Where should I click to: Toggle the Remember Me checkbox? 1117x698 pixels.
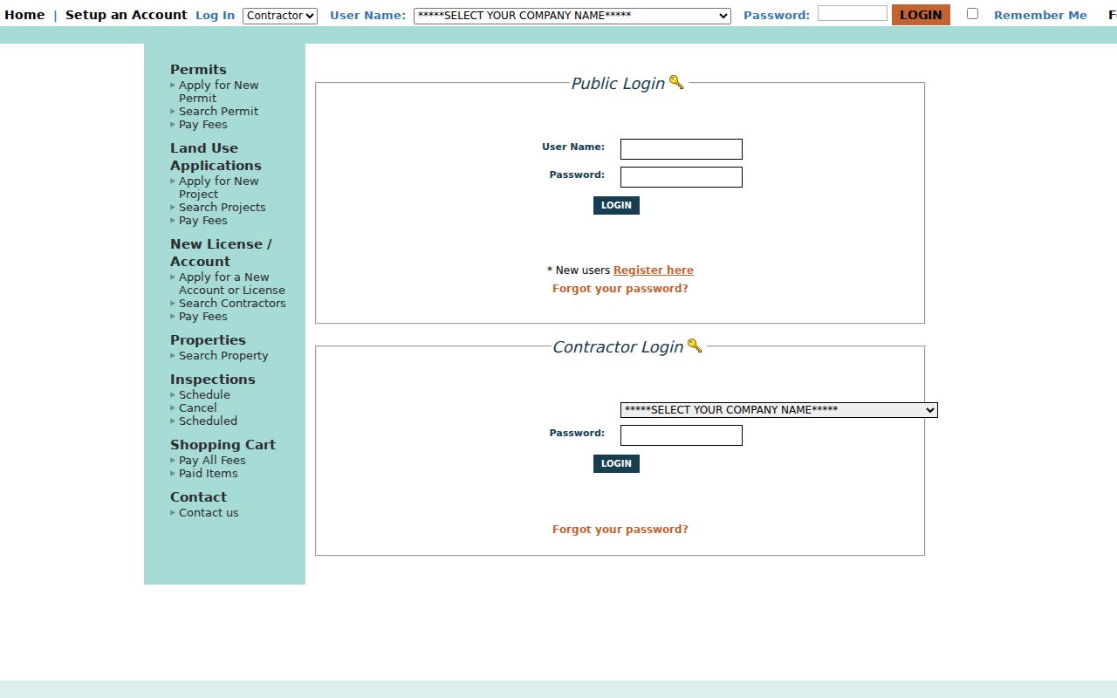[972, 14]
